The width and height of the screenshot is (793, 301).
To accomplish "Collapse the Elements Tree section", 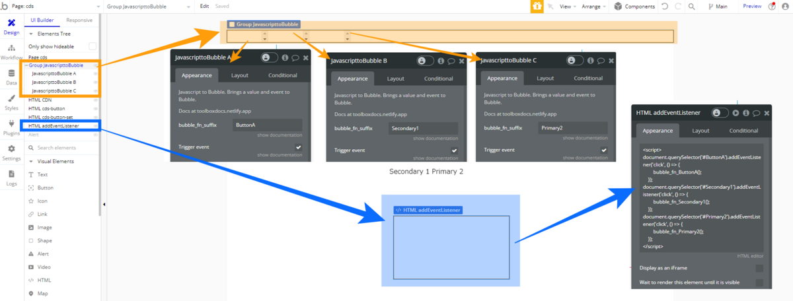I will pos(31,33).
